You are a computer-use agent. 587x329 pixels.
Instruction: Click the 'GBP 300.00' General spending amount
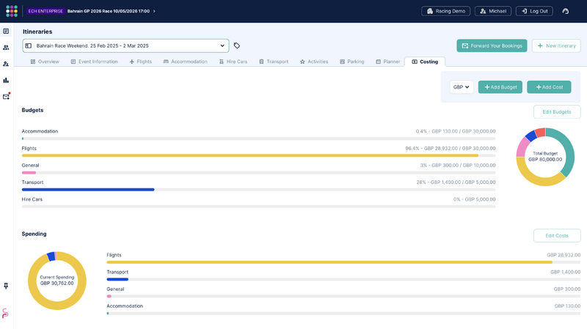[x=566, y=289]
